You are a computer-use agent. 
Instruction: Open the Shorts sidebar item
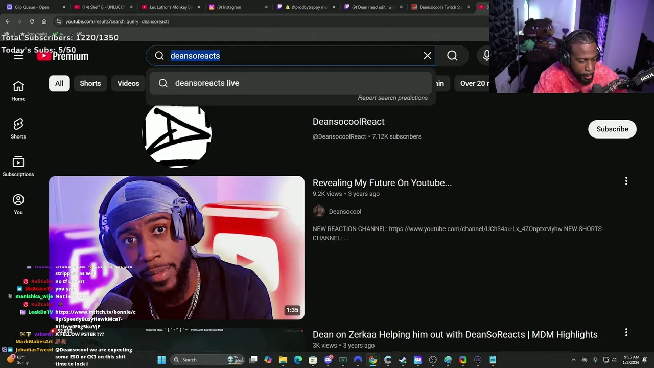pos(18,129)
